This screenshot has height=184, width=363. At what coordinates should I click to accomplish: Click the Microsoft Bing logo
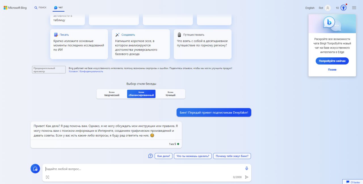coord(15,8)
